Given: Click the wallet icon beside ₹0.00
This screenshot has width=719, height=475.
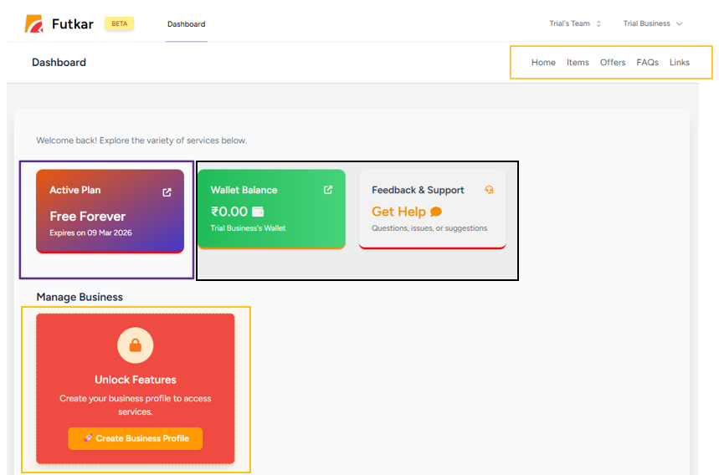Looking at the screenshot, I should point(258,212).
